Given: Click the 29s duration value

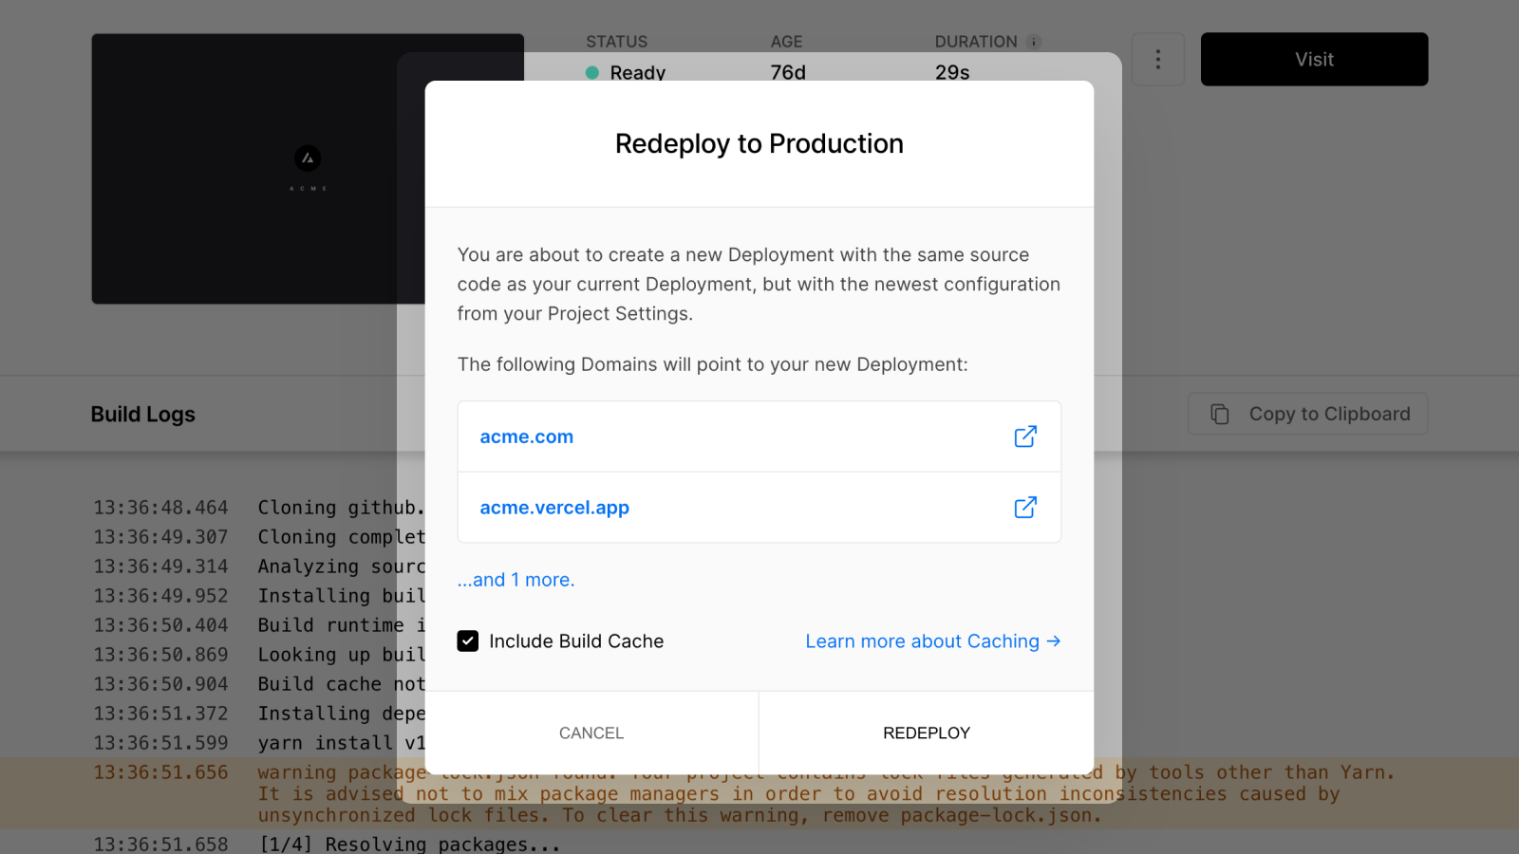Looking at the screenshot, I should click(952, 73).
